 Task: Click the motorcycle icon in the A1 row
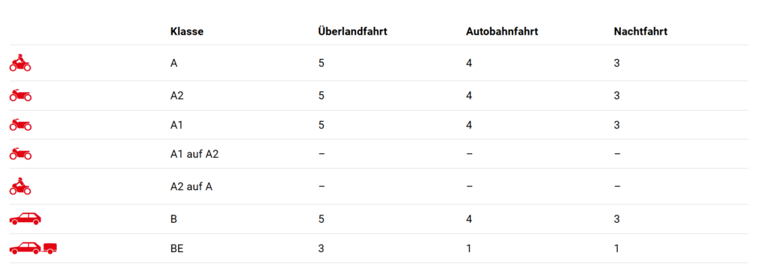pyautogui.click(x=20, y=125)
